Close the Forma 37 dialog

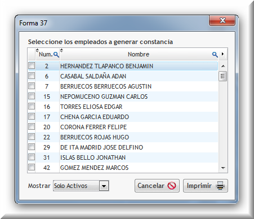point(222,20)
